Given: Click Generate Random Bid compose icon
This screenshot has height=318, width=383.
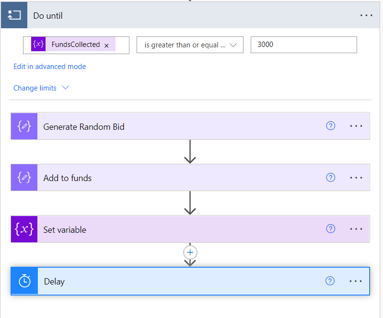Looking at the screenshot, I should 24,126.
